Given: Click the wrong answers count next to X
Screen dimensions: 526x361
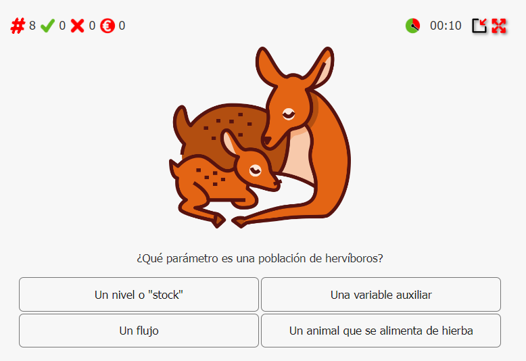Looking at the screenshot, I should (x=92, y=26).
